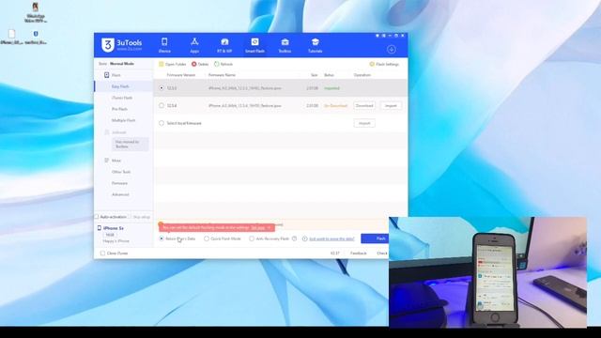This screenshot has width=601, height=338.
Task: Click the blue Flash button
Action: click(375, 238)
